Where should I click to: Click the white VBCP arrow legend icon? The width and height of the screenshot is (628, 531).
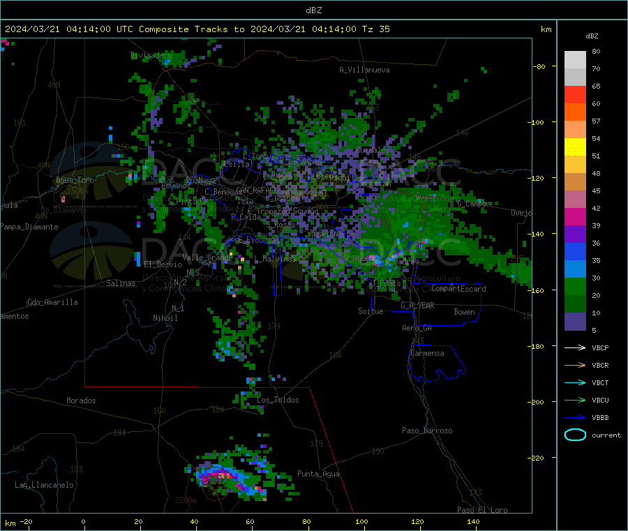pos(575,347)
